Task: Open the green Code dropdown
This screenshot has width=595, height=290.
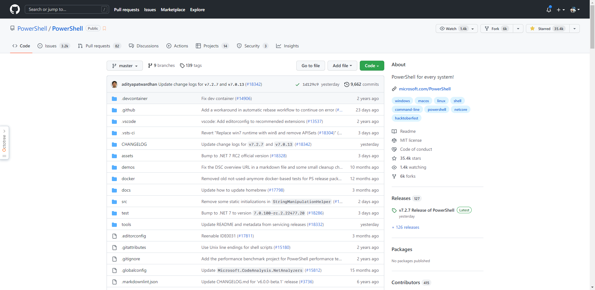Action: (372, 66)
